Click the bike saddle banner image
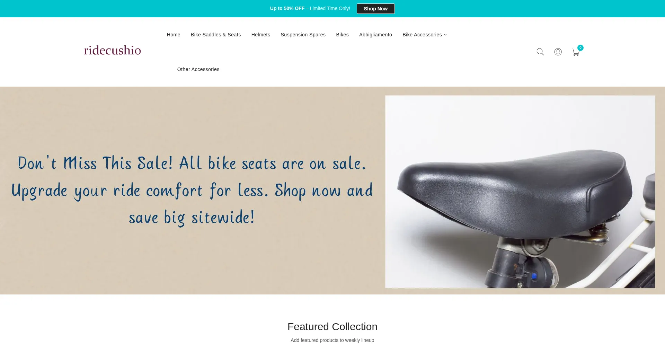This screenshot has height=344, width=665. pos(520,192)
